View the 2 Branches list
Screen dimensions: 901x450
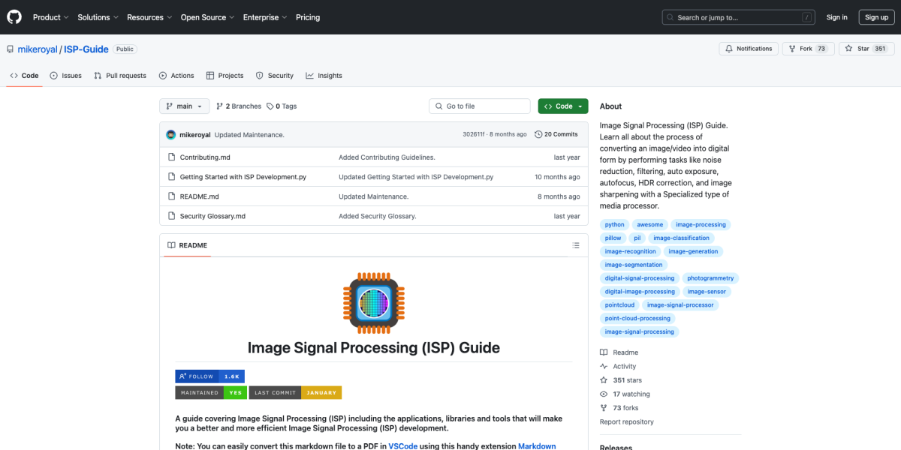tap(239, 106)
